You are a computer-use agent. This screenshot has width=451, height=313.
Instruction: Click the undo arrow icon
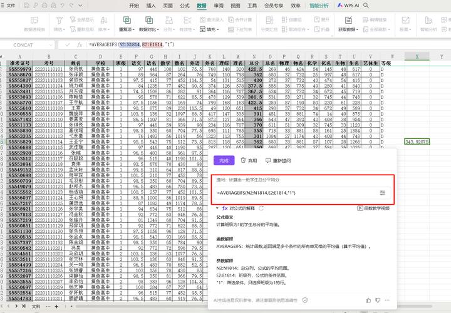[63, 5]
